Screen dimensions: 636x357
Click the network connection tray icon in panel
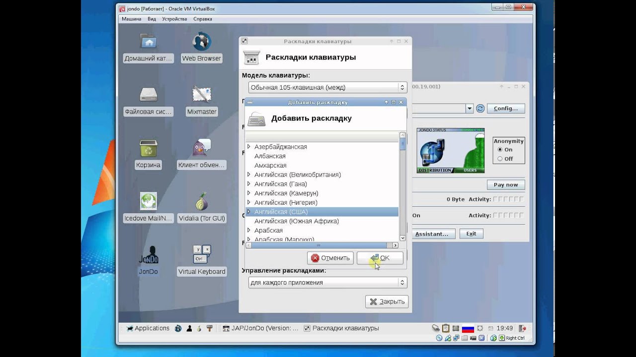[x=436, y=328]
